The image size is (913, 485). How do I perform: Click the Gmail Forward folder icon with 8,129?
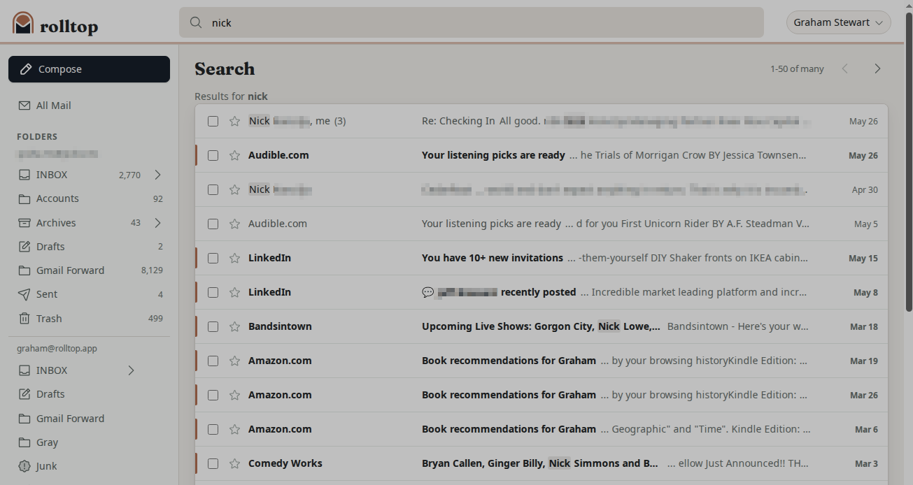tap(24, 270)
